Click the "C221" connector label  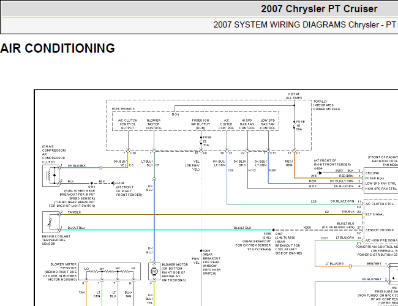click(x=325, y=238)
